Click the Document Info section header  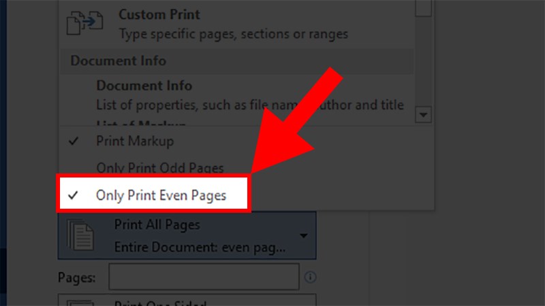click(118, 61)
